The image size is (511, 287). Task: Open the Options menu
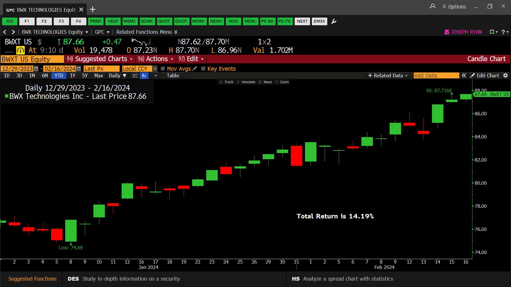pos(454,7)
